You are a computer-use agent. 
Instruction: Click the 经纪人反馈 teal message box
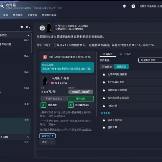click(67, 67)
